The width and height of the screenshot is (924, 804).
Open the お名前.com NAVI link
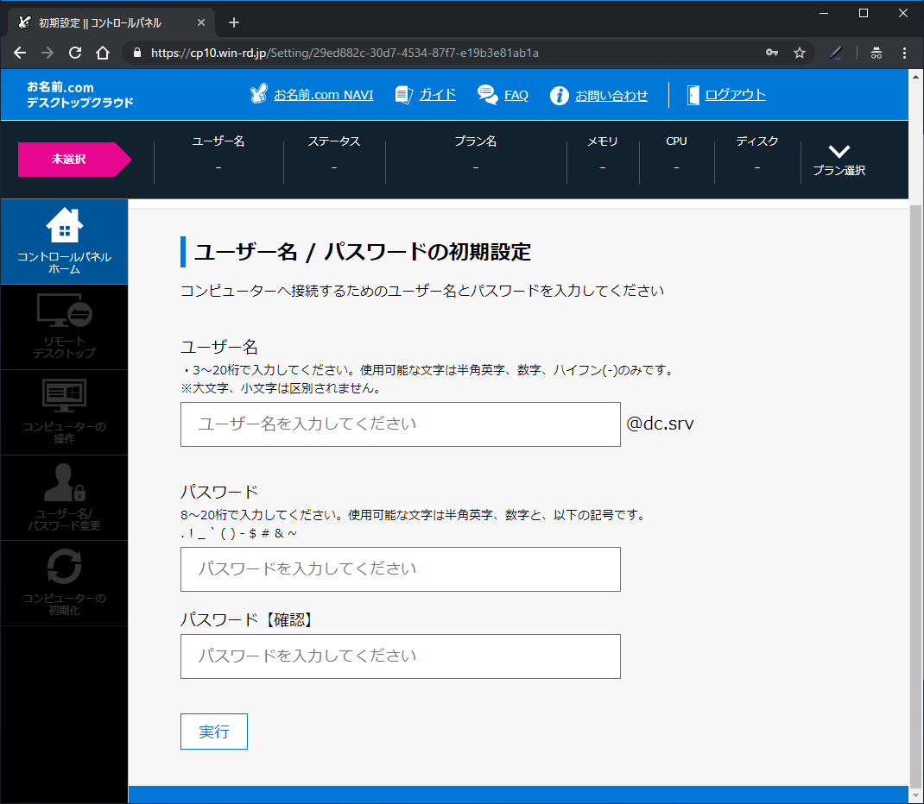point(324,95)
